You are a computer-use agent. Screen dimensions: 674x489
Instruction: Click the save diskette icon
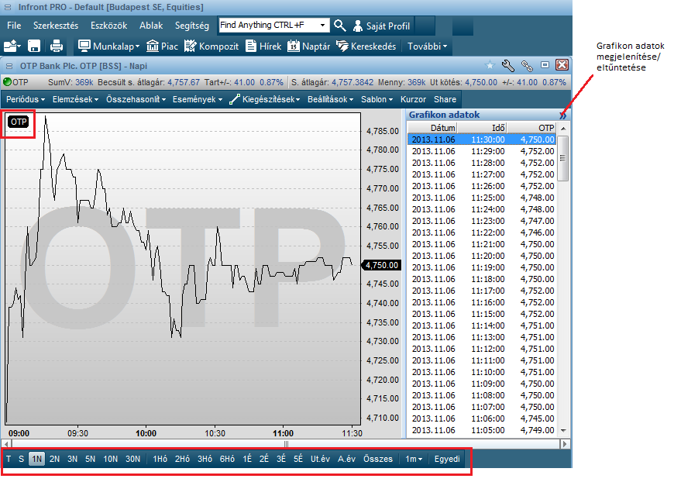tap(34, 46)
